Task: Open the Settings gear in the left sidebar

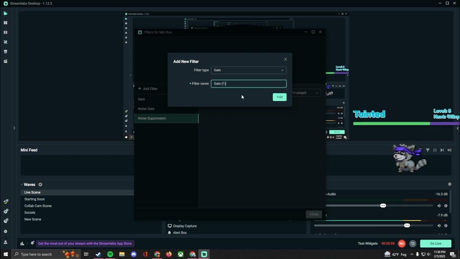Action: [x=5, y=231]
